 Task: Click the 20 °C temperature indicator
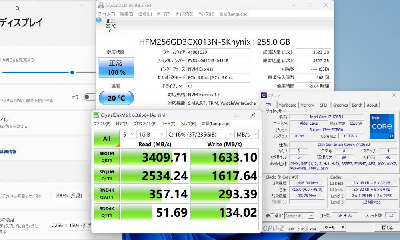point(116,98)
